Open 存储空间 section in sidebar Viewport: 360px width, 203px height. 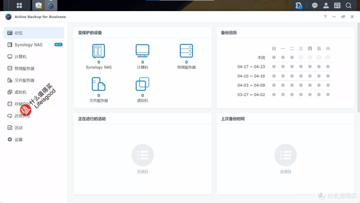(34, 104)
